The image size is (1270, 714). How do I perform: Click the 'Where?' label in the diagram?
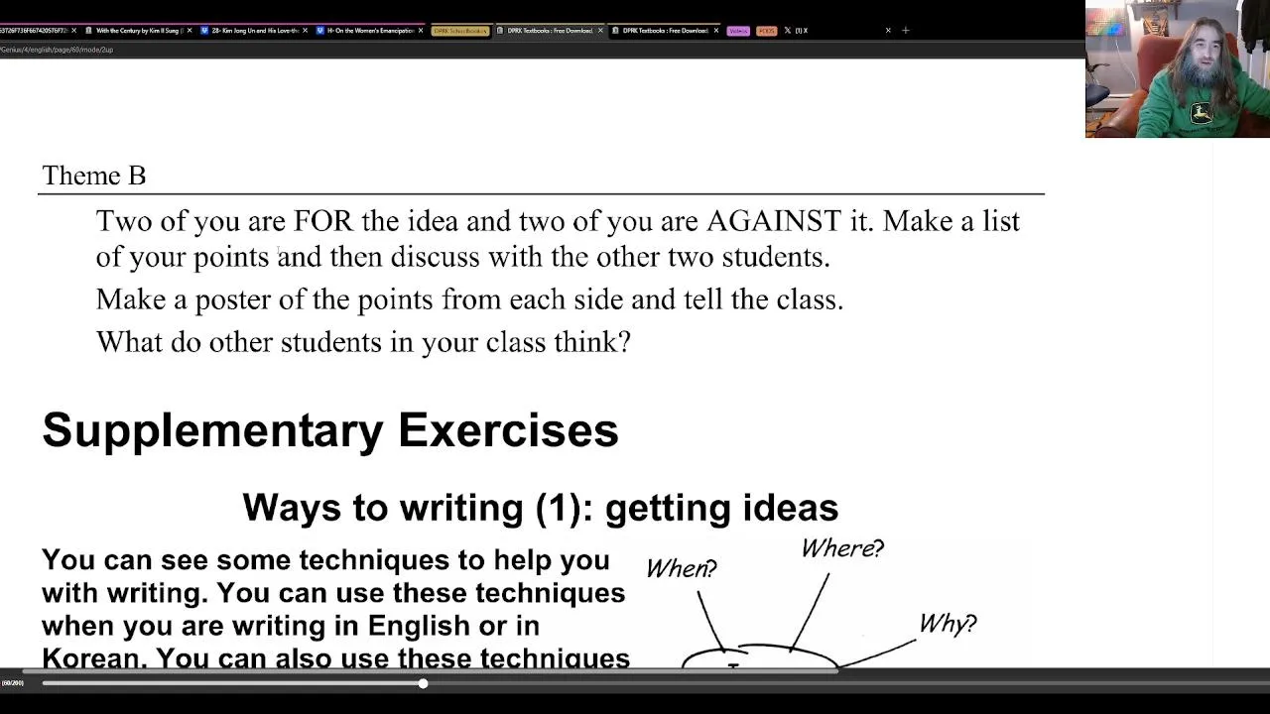point(842,548)
